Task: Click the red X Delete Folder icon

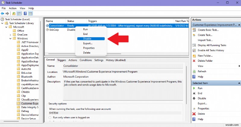Action: (x=194, y=61)
